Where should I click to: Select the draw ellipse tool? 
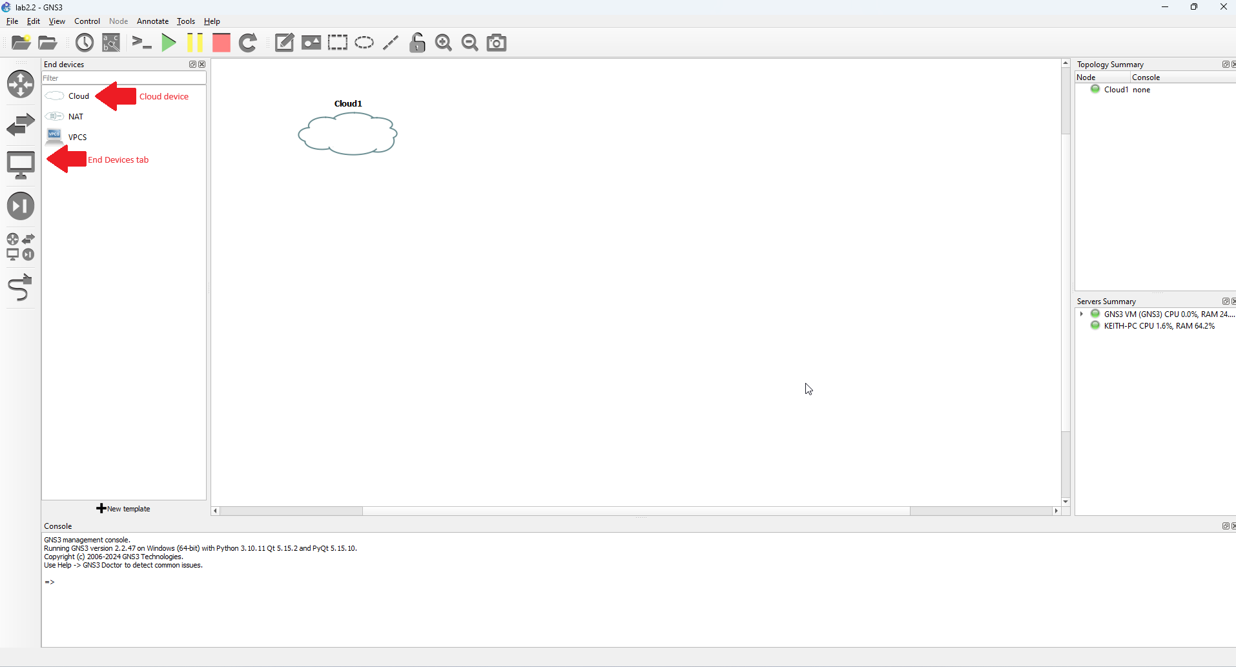point(364,43)
